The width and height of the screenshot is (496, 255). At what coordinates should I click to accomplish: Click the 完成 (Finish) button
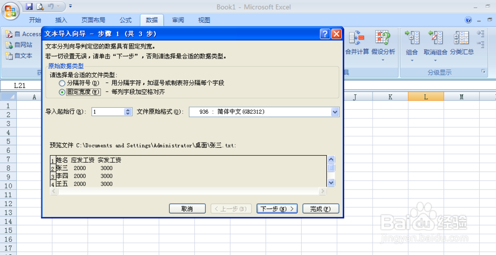[x=320, y=208]
